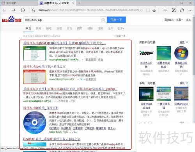Screen dimensions: 195x152
Task: Click the Windows orb 纯净版xp系统 icon
Action: click(x=181, y=53)
